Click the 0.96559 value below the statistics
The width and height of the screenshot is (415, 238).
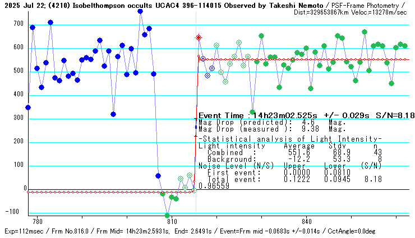tap(212, 185)
